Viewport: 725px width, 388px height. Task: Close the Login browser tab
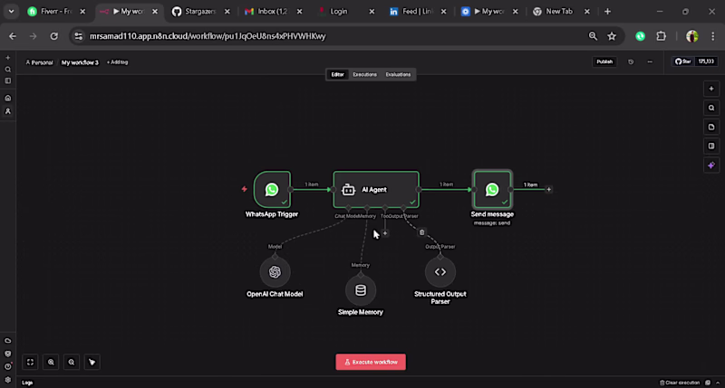pyautogui.click(x=372, y=12)
